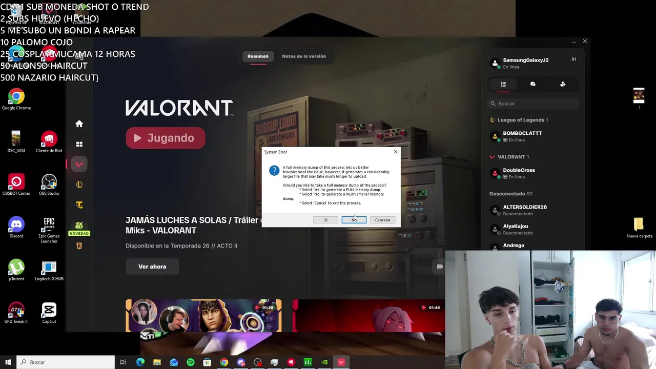
Task: Open GPU Tweak III desktop icon
Action: pos(16,313)
